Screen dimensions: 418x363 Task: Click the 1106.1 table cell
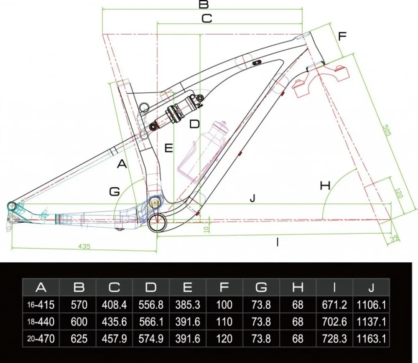[x=371, y=305]
